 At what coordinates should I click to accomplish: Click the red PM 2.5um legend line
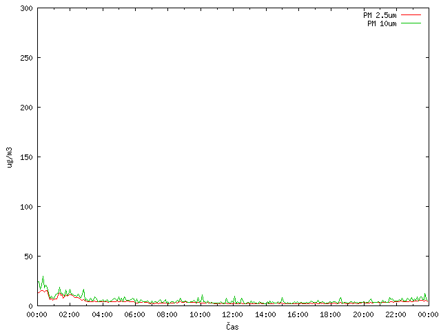[411, 14]
